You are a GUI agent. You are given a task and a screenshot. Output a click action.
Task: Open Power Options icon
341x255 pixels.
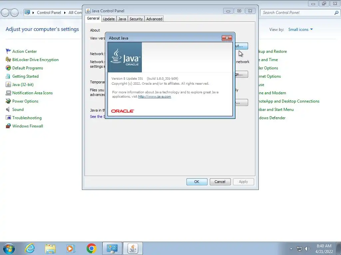[8, 101]
